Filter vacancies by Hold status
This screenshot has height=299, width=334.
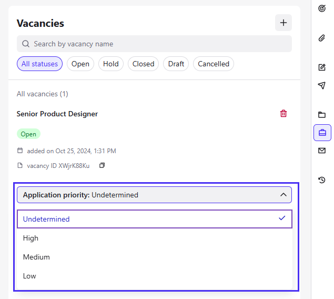[111, 64]
